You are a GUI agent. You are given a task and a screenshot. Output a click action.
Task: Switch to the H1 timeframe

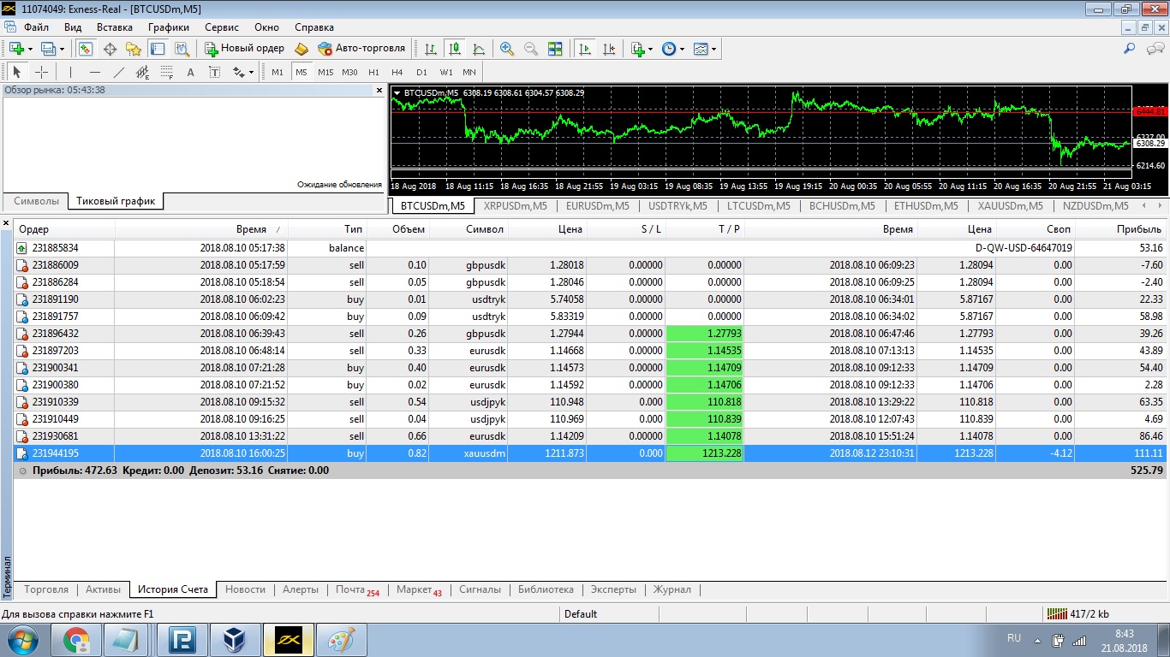tap(373, 72)
